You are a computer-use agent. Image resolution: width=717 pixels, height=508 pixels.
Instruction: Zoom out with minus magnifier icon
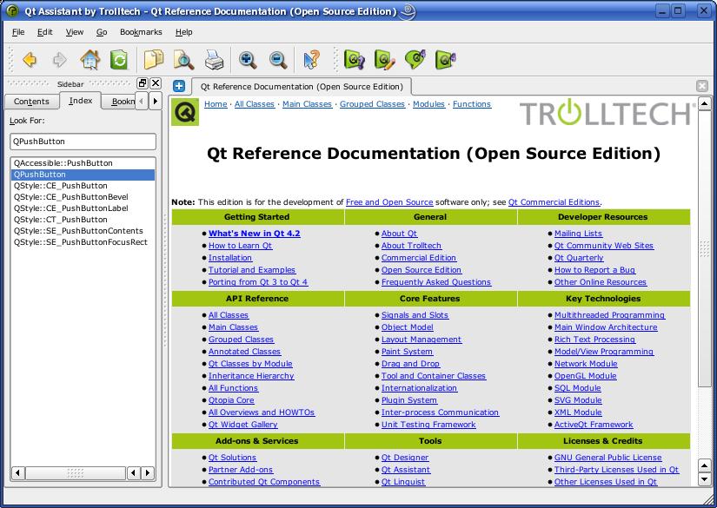277,60
